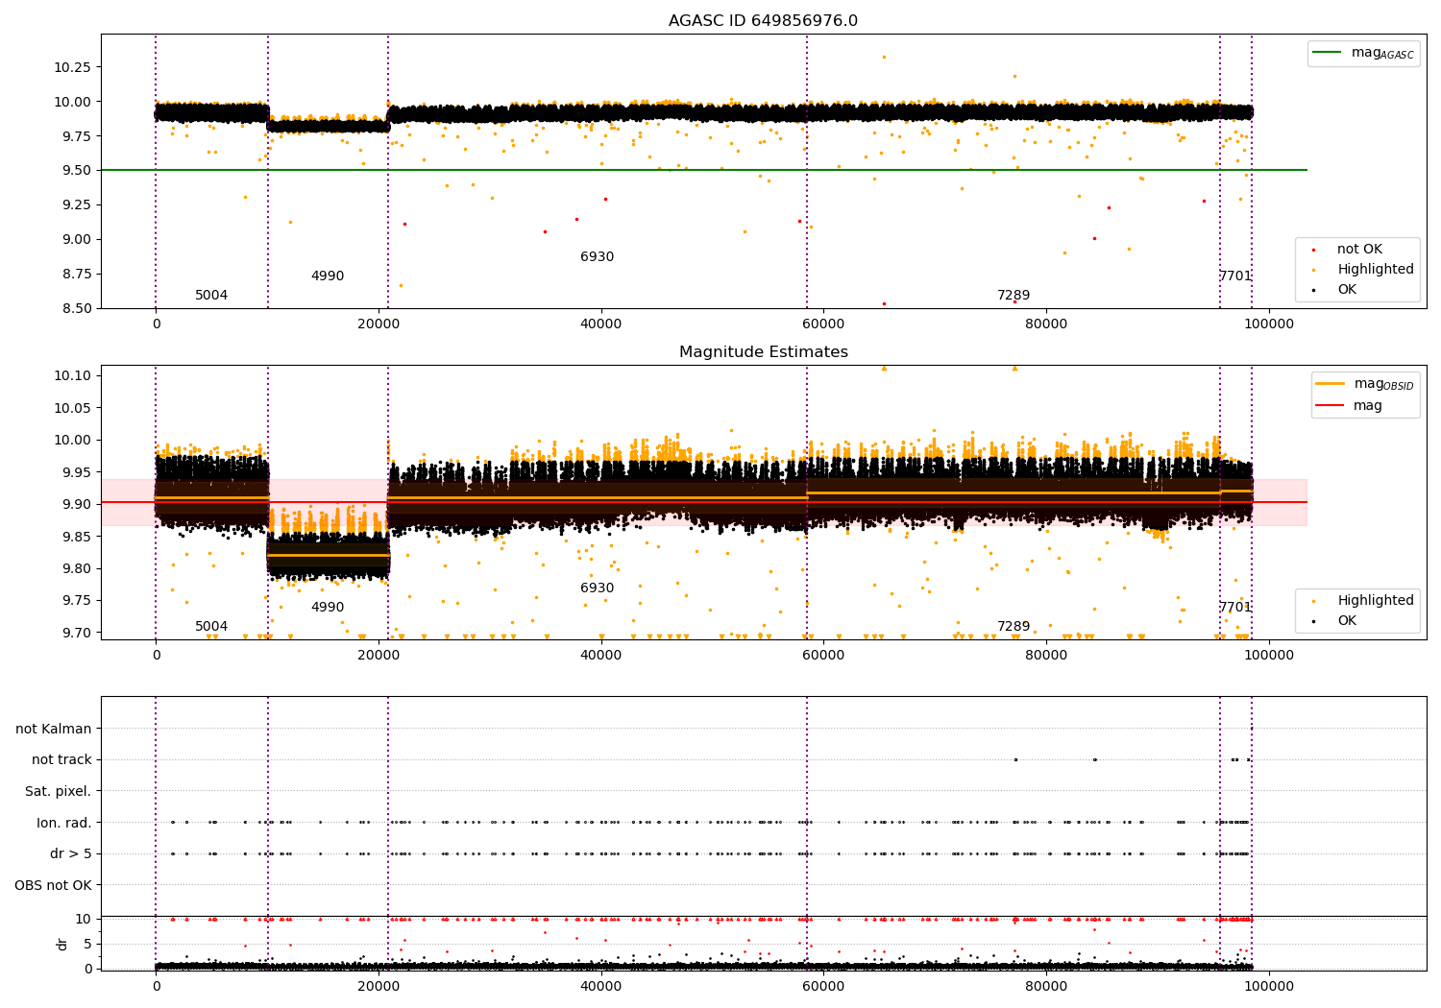
Task: Click the 9.70 y-axis tick in the middle plot
Action: (x=76, y=633)
